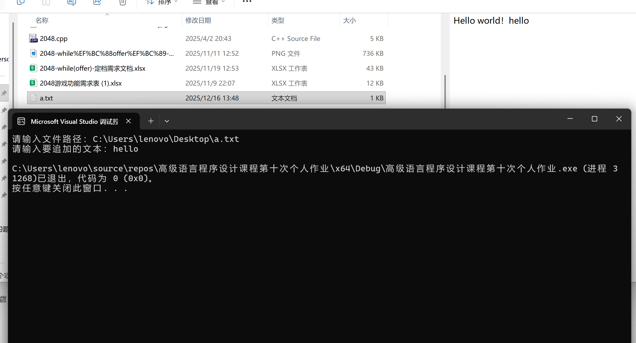Click the a.txt text file icon
Screen dimensions: 636x343
point(33,98)
